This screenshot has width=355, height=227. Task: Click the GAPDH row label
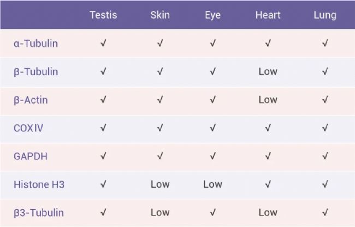[x=31, y=156]
